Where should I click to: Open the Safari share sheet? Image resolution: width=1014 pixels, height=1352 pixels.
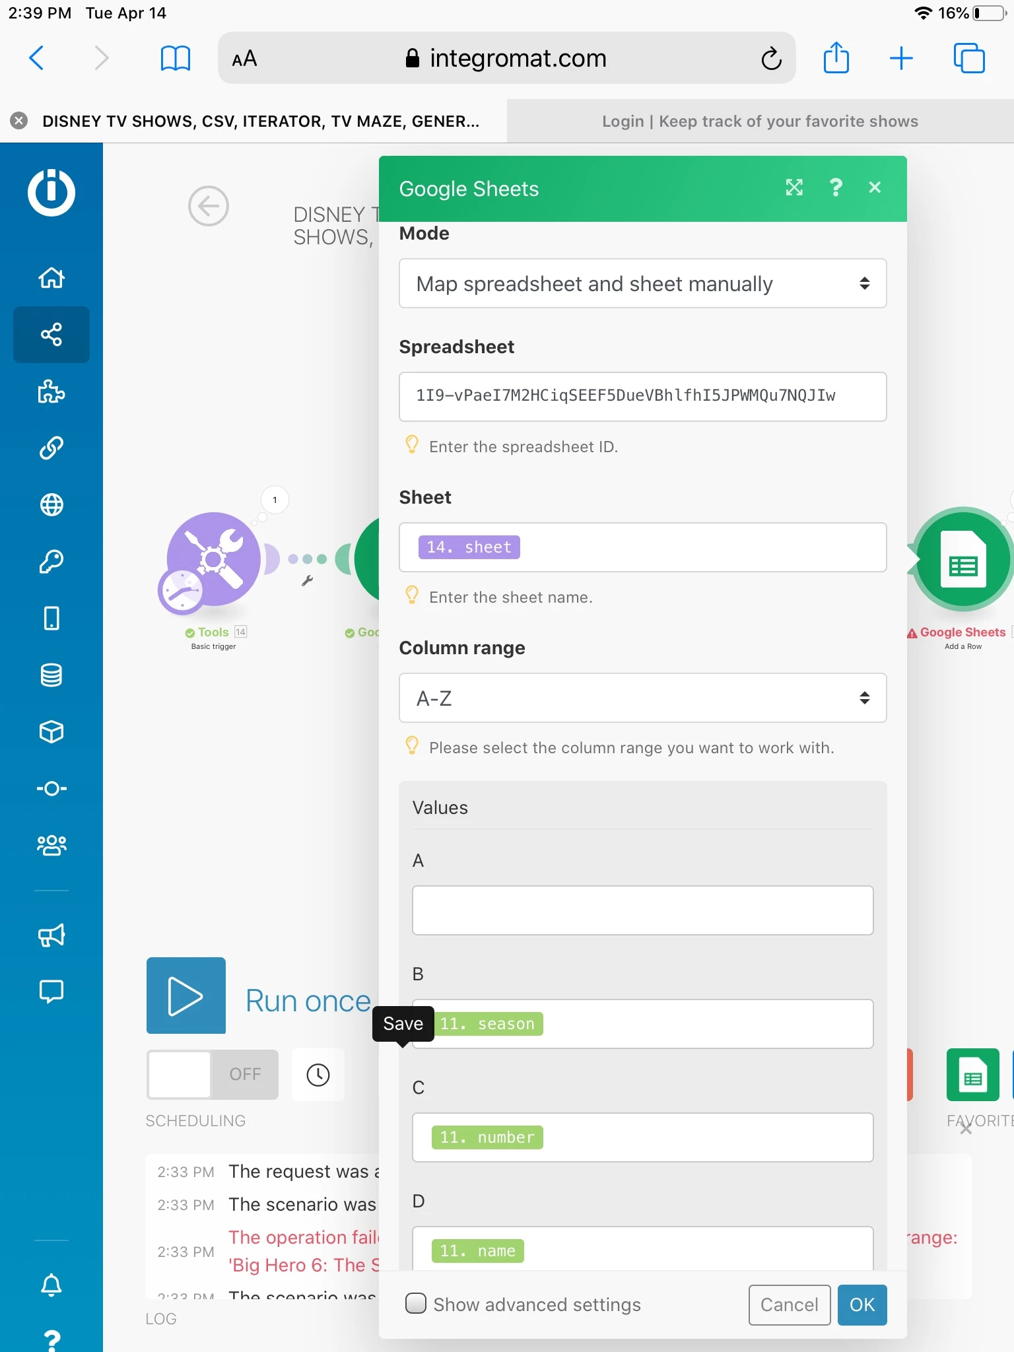pos(836,57)
